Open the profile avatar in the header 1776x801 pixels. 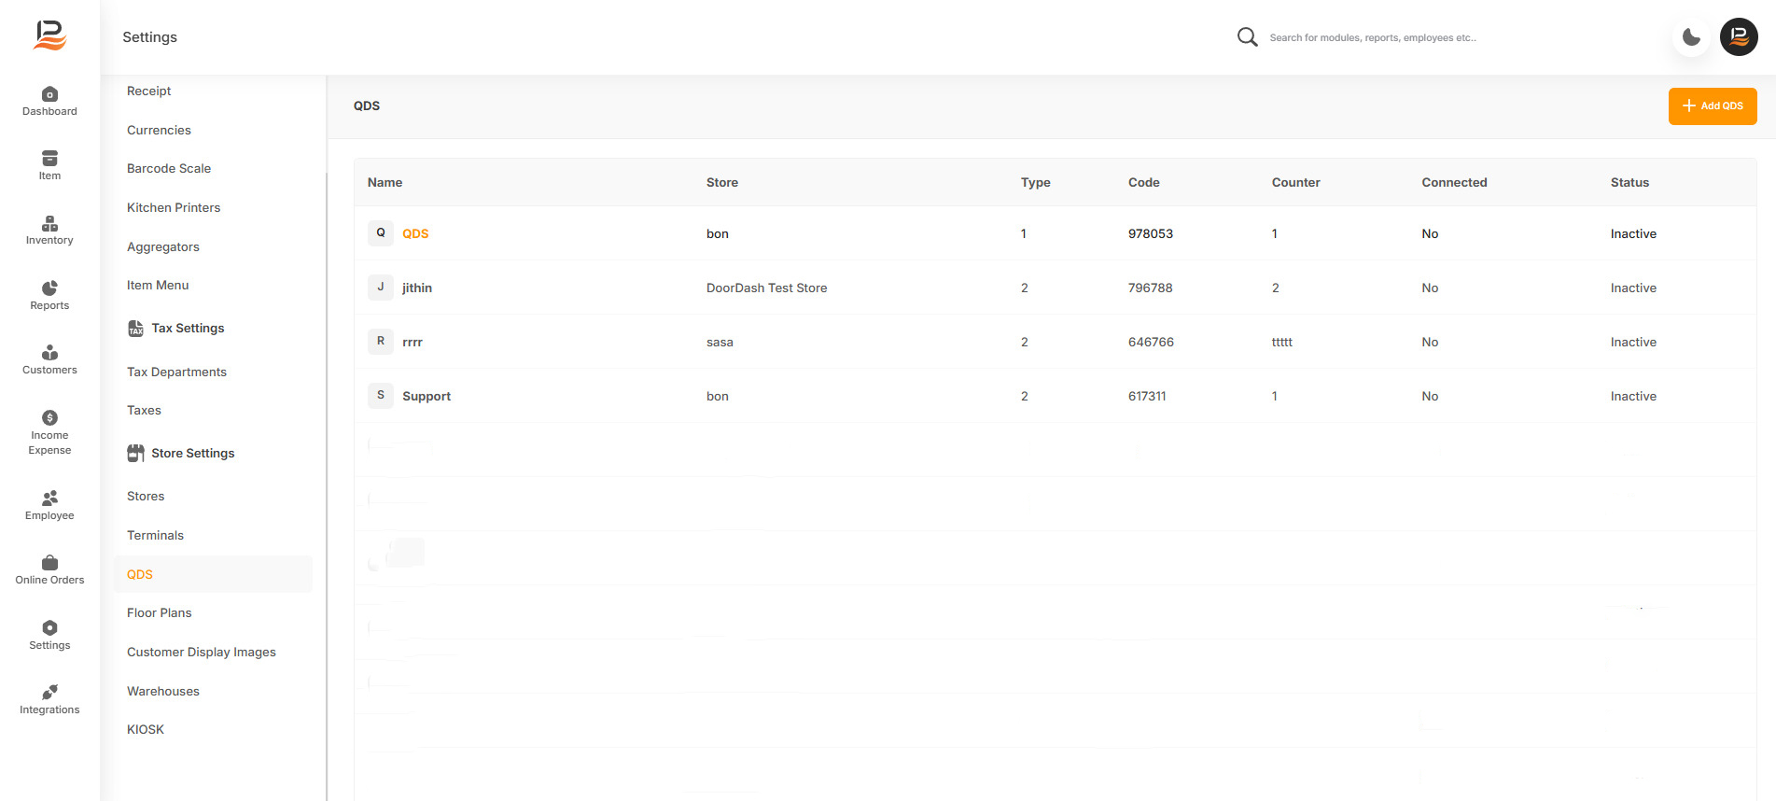pos(1739,36)
